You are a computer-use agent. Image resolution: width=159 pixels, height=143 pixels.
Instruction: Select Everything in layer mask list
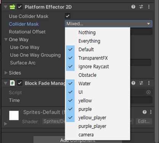[98, 41]
